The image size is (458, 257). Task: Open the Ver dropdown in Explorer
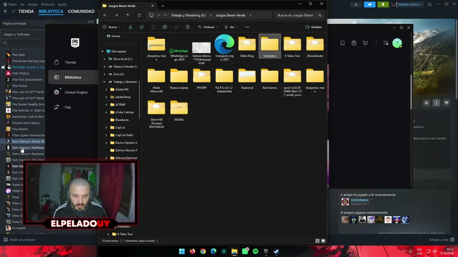point(231,27)
